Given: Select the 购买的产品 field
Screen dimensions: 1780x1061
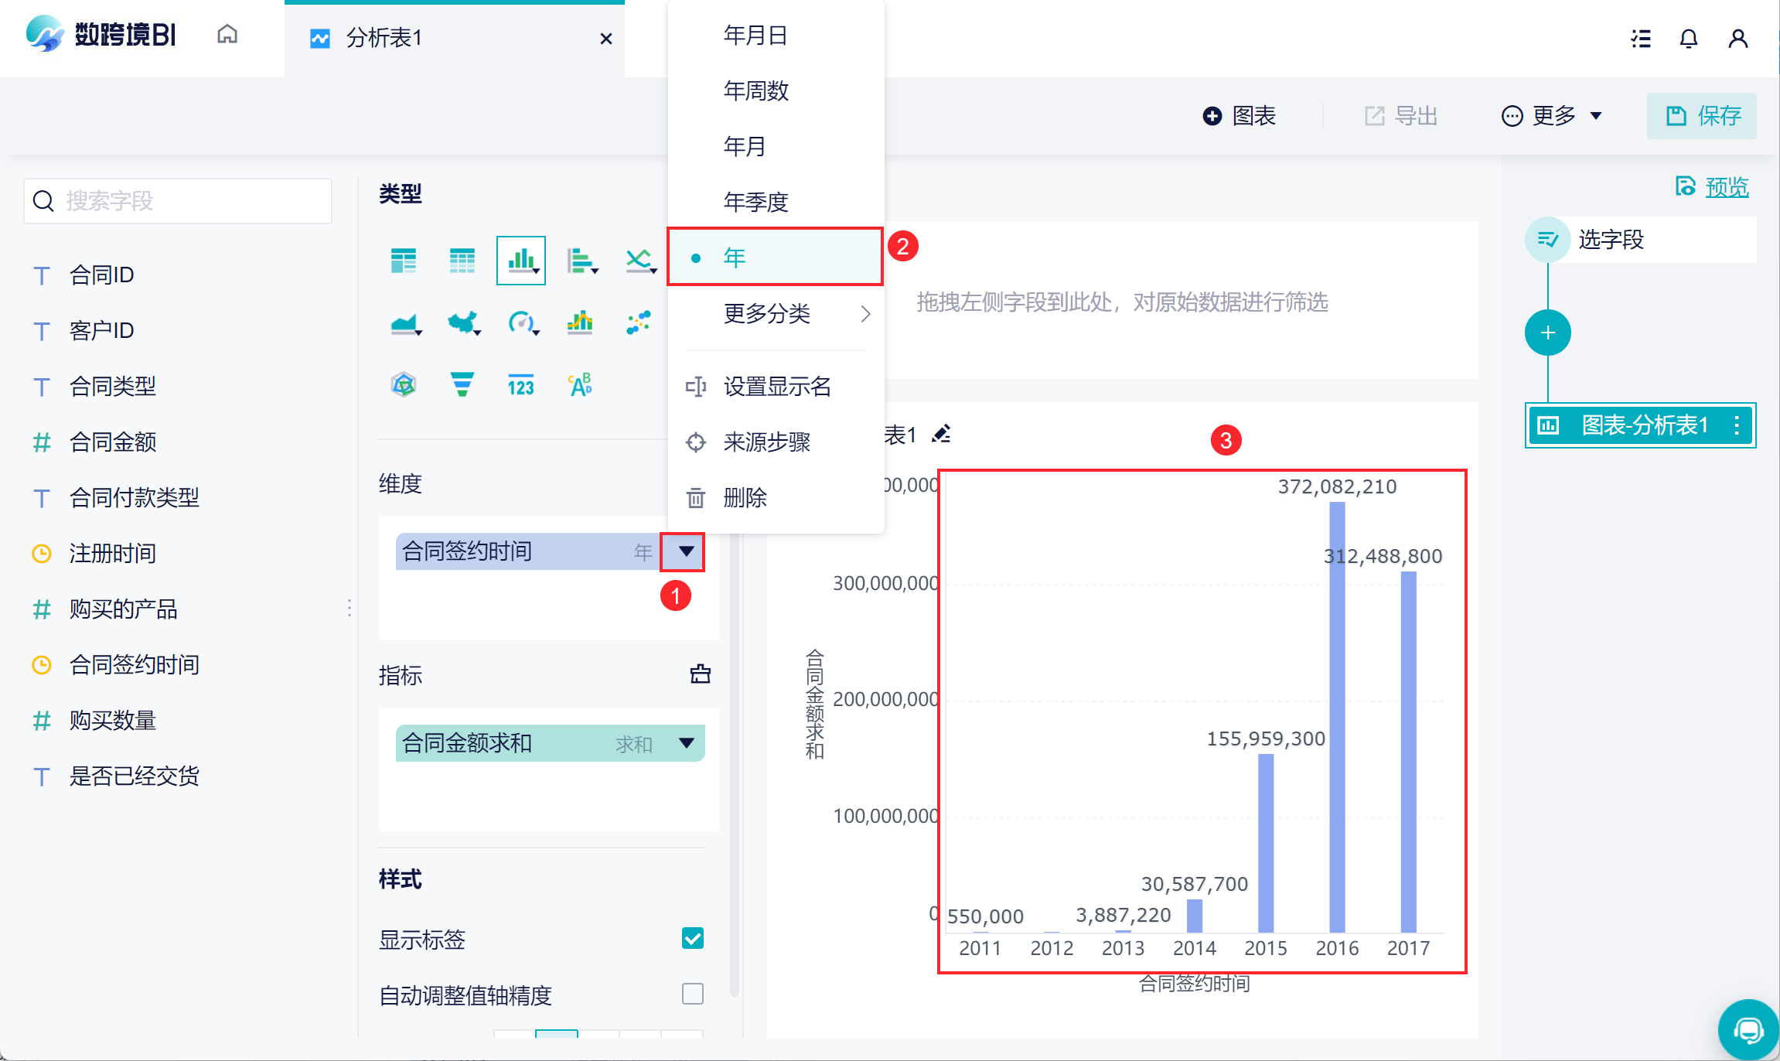Looking at the screenshot, I should [124, 609].
